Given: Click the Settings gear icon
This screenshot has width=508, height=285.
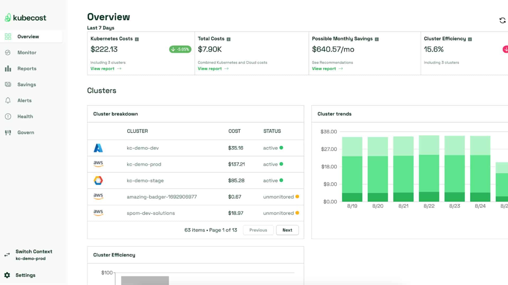Looking at the screenshot, I should (7, 275).
